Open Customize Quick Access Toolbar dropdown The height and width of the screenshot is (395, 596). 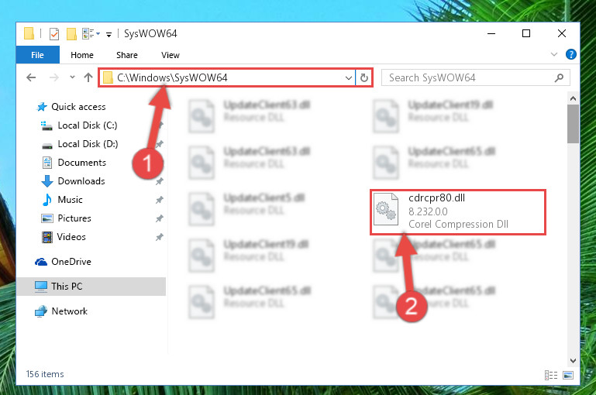[x=109, y=35]
